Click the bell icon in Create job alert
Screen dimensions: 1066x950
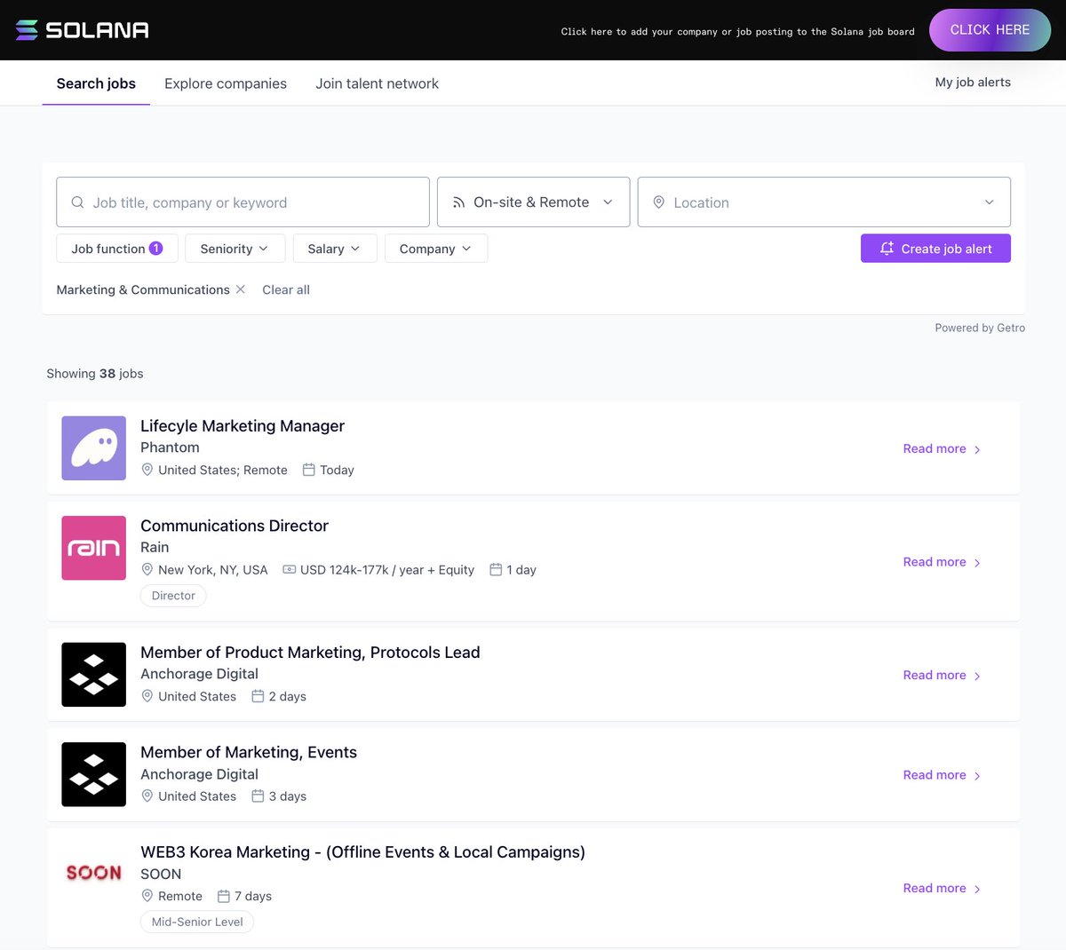pyautogui.click(x=887, y=249)
